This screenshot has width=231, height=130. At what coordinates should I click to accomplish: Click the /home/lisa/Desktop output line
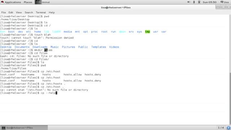click(x=15, y=19)
